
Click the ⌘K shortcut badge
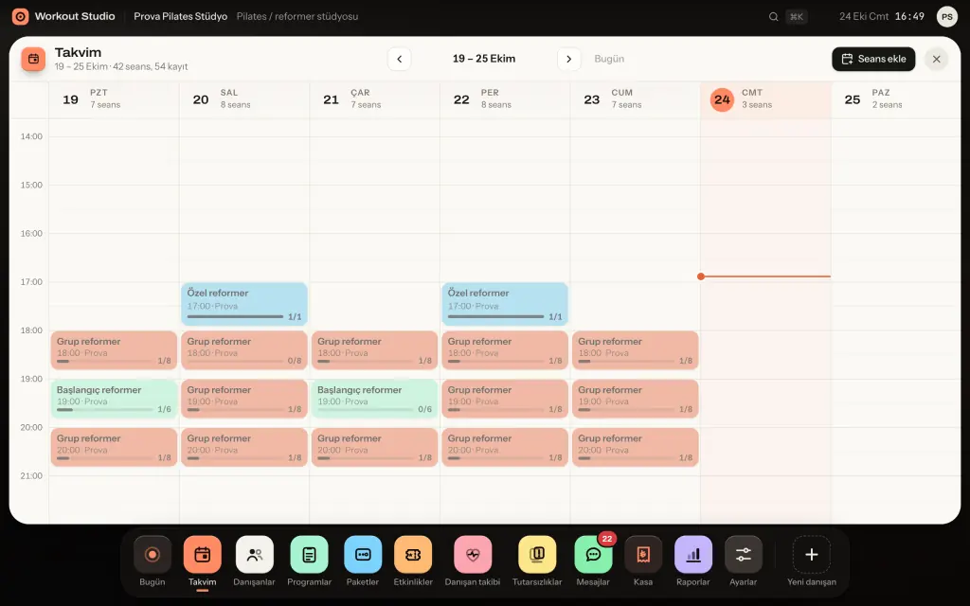pyautogui.click(x=796, y=17)
